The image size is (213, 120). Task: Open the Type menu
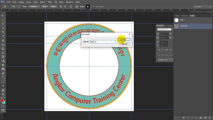coord(35,2)
